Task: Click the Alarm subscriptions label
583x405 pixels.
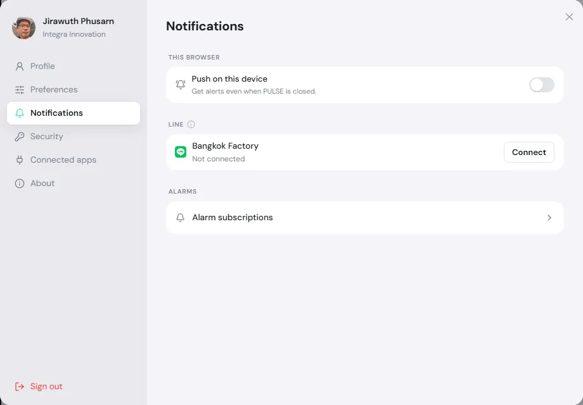Action: coord(233,218)
